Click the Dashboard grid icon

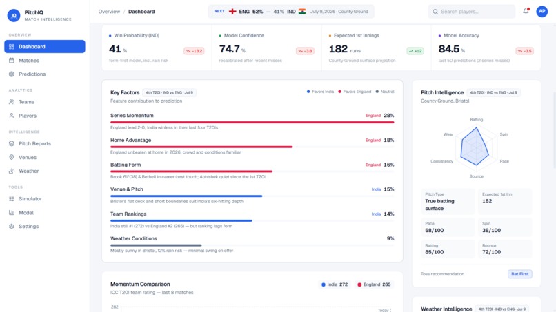point(12,46)
